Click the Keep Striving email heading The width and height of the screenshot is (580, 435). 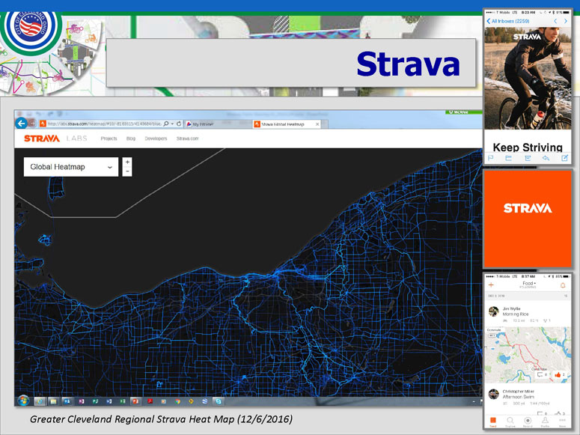click(528, 147)
